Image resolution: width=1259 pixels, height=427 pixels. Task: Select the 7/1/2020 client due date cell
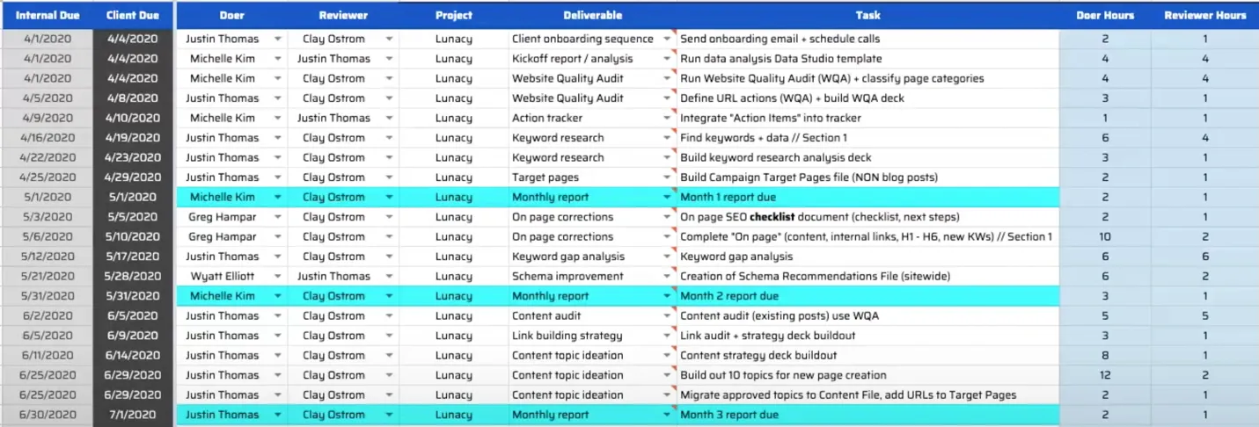point(133,415)
